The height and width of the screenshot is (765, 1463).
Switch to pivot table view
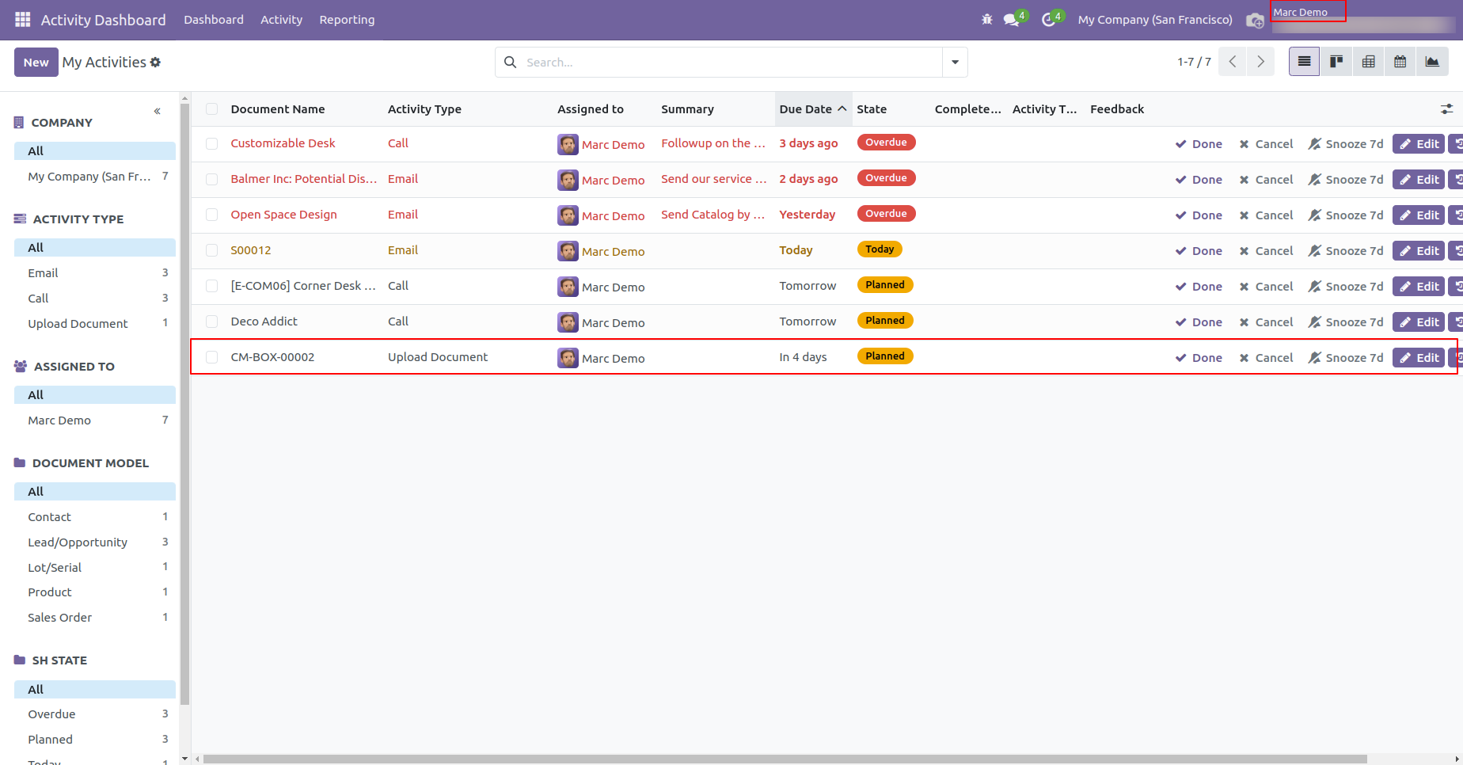coord(1368,62)
